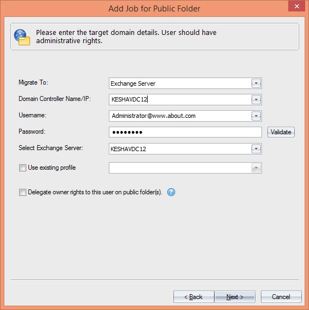Click the Username field Administrator@www.about.com
This screenshot has width=309, height=310.
[x=180, y=116]
